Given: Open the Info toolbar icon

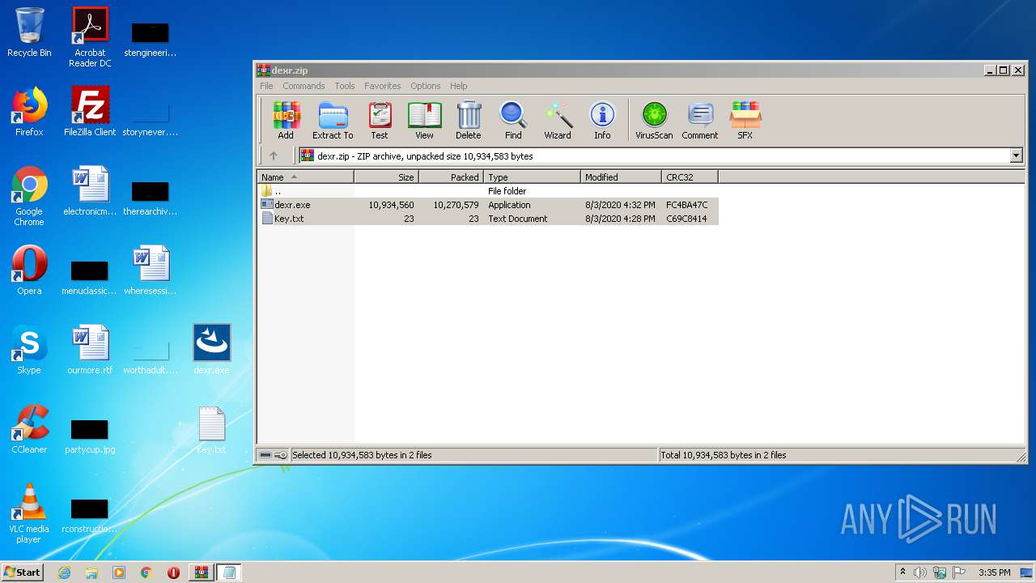Looking at the screenshot, I should click(x=602, y=121).
